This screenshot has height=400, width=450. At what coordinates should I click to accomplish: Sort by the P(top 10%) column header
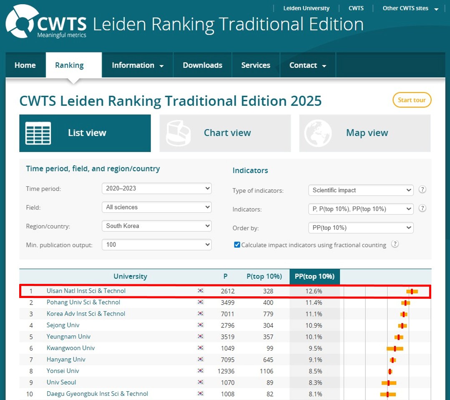tap(263, 276)
